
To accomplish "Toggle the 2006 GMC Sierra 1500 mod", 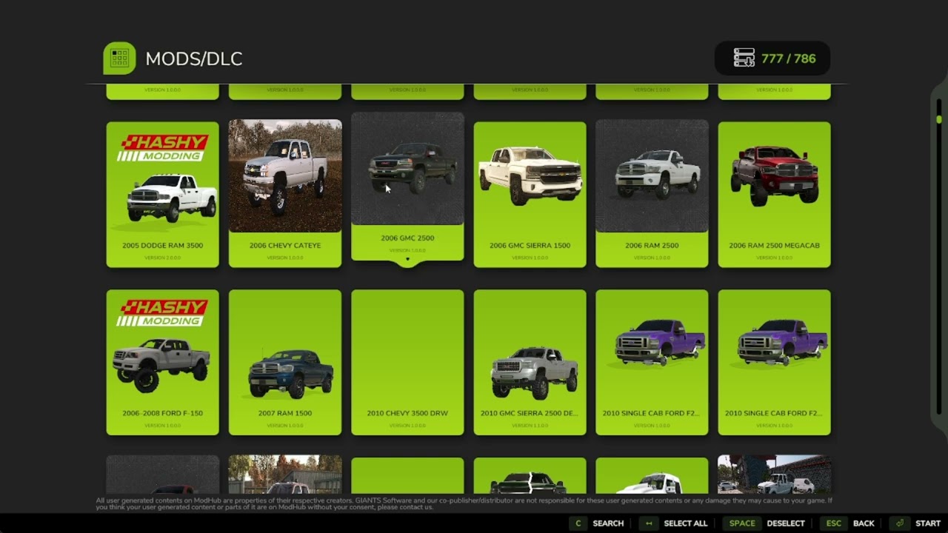I will click(x=530, y=195).
